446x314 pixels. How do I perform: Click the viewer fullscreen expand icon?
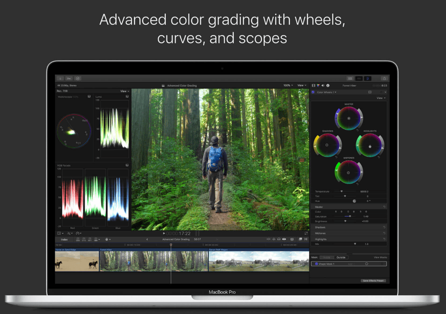click(306, 233)
